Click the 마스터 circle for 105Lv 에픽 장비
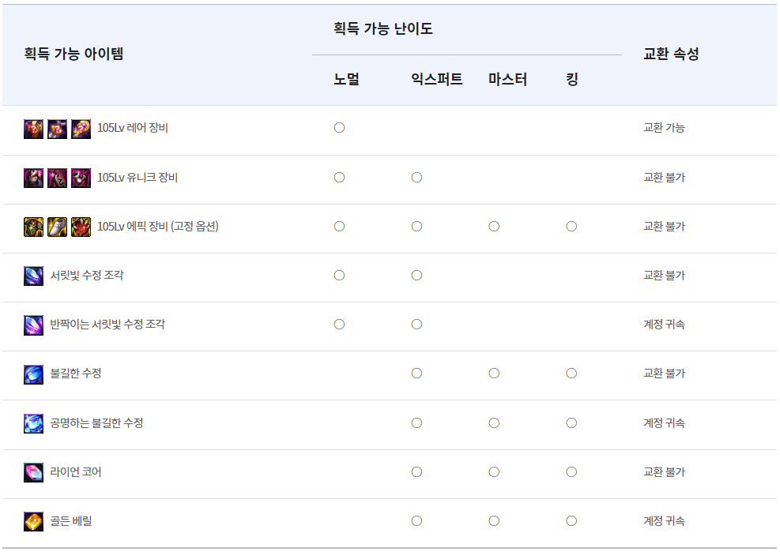 pyautogui.click(x=494, y=227)
